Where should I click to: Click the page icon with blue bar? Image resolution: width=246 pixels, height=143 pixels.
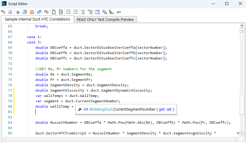(61, 12)
